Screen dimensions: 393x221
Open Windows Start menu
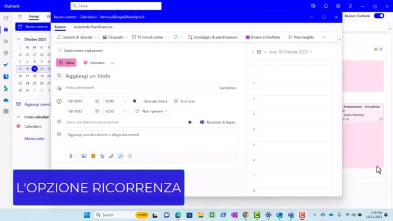coord(87,215)
